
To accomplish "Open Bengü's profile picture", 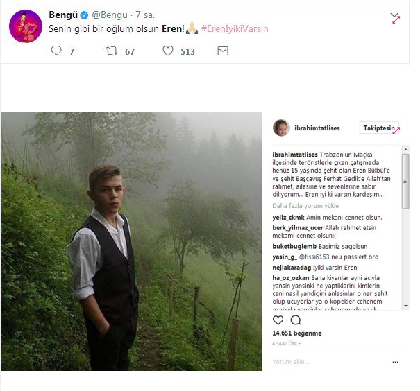I will [x=25, y=26].
